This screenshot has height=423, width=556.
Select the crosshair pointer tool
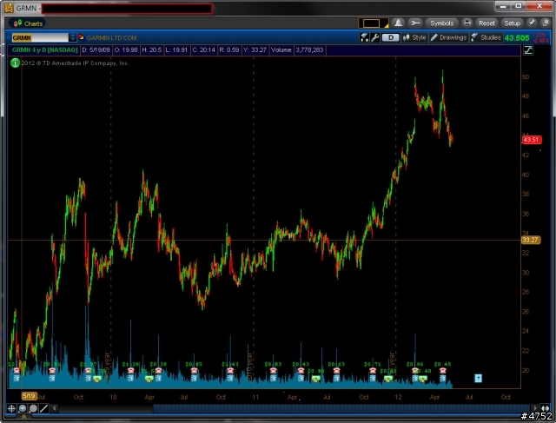click(x=11, y=408)
